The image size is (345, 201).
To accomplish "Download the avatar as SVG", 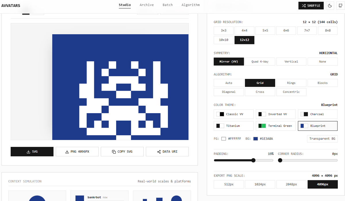I will 32,151.
